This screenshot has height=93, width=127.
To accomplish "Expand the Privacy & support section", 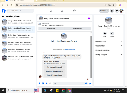I will [x=108, y=55].
